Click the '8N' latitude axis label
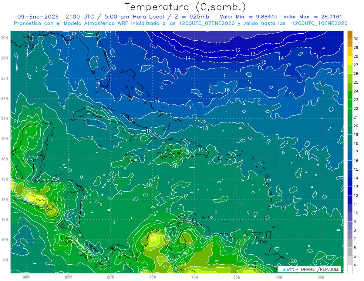 point(5,260)
